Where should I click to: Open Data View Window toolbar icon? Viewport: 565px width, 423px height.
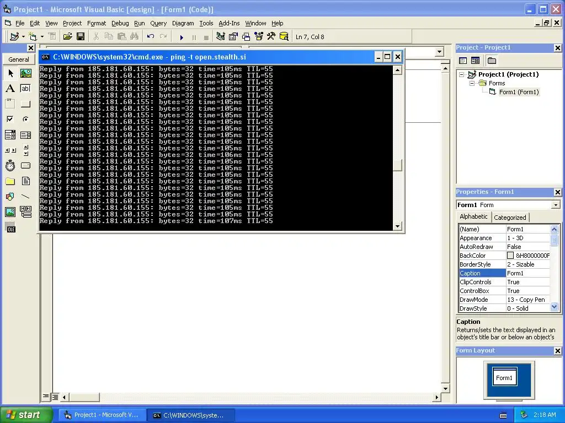(284, 36)
